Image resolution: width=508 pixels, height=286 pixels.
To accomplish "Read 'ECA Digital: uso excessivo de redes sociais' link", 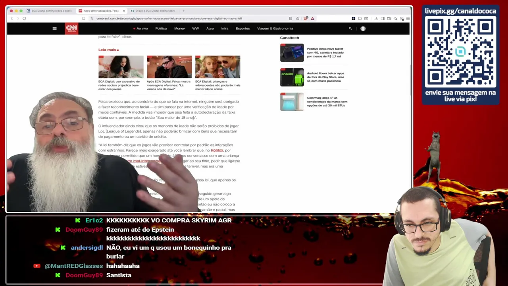I will point(119,85).
